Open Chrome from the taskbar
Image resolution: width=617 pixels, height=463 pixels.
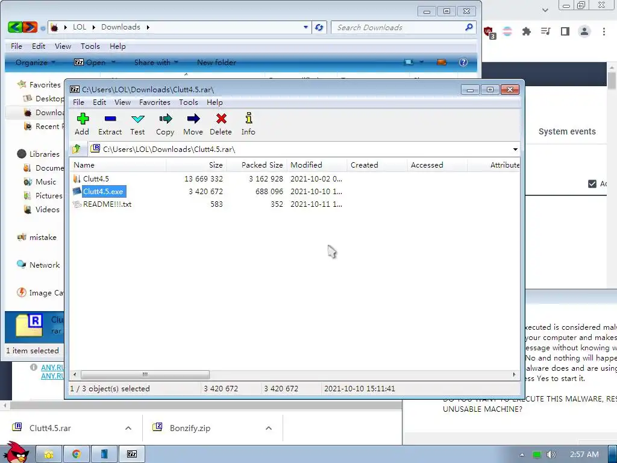point(77,455)
